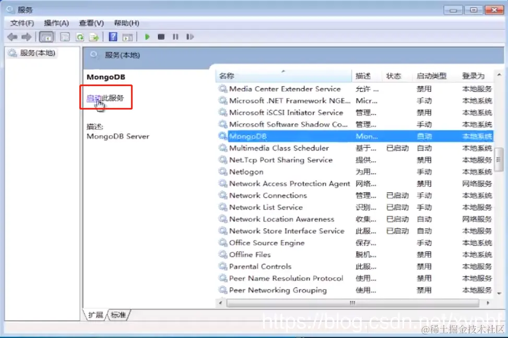Screen dimensions: 508x338
Task: Click 网络服务 login of Network Location Awareness
Action: coord(477,219)
